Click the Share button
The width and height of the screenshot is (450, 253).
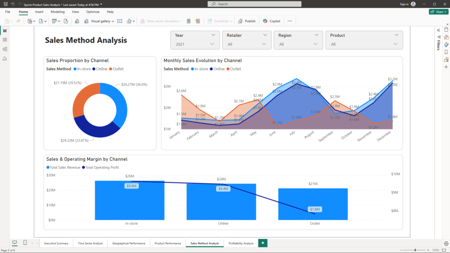coord(438,12)
